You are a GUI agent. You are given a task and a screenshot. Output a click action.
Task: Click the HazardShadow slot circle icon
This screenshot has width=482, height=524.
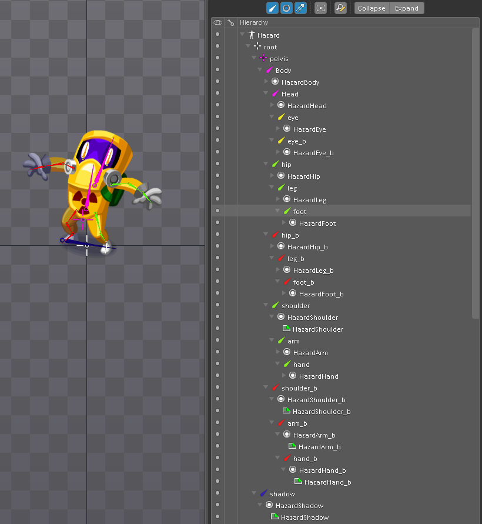click(x=269, y=505)
